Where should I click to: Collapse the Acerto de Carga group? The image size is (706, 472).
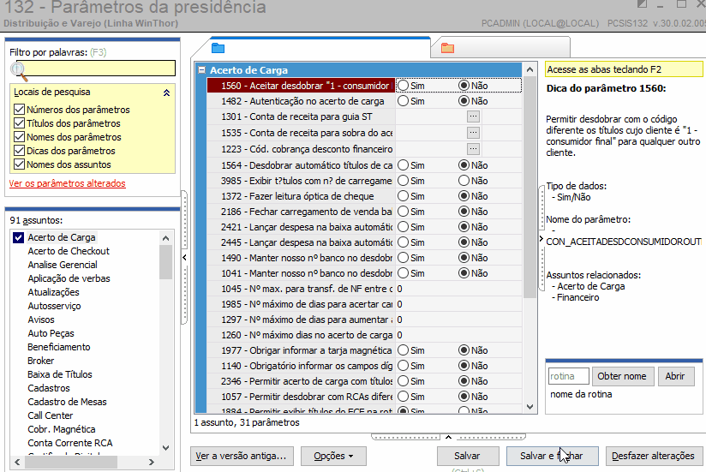201,70
